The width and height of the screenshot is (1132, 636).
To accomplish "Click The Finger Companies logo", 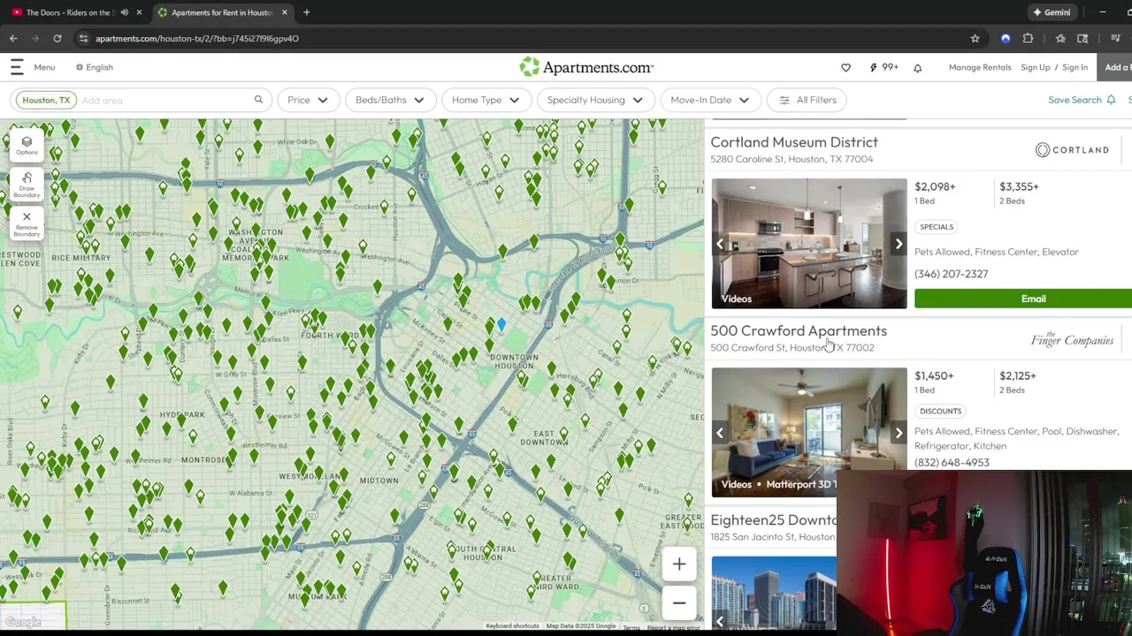I will pyautogui.click(x=1072, y=339).
